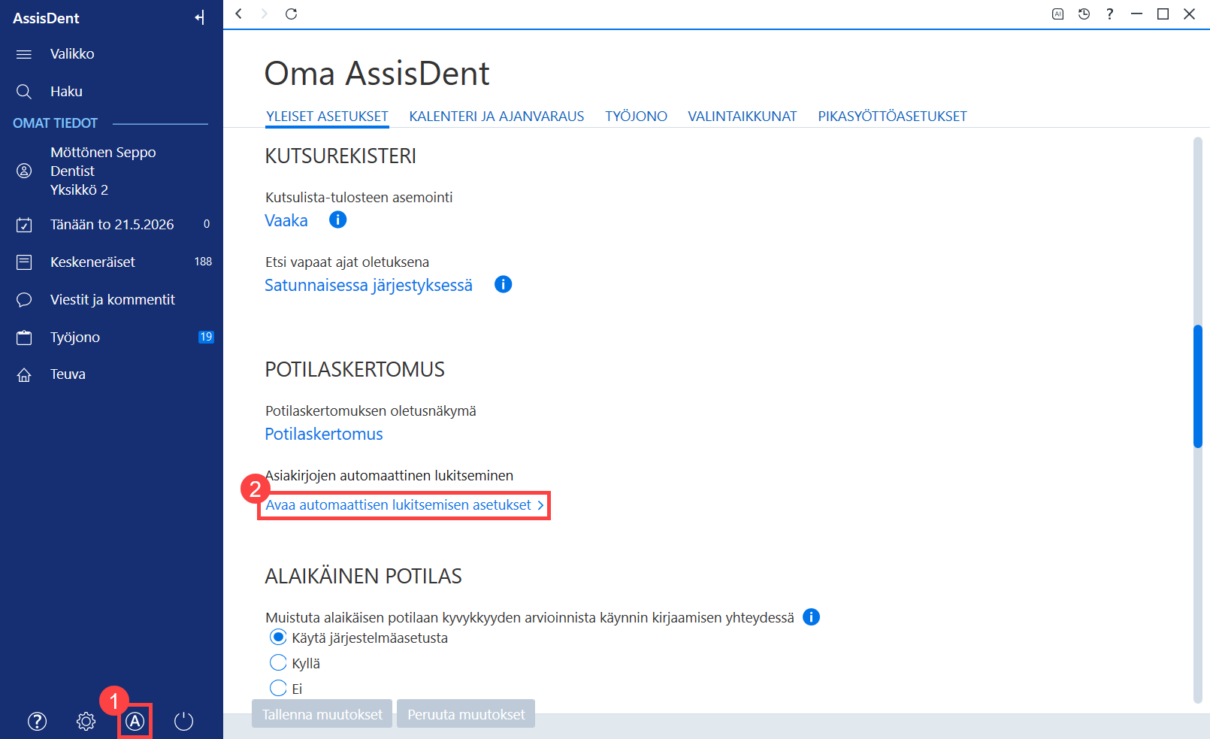Image resolution: width=1210 pixels, height=739 pixels.
Task: Show info for Kutsulista-tulosteen asemointi
Action: coord(338,220)
